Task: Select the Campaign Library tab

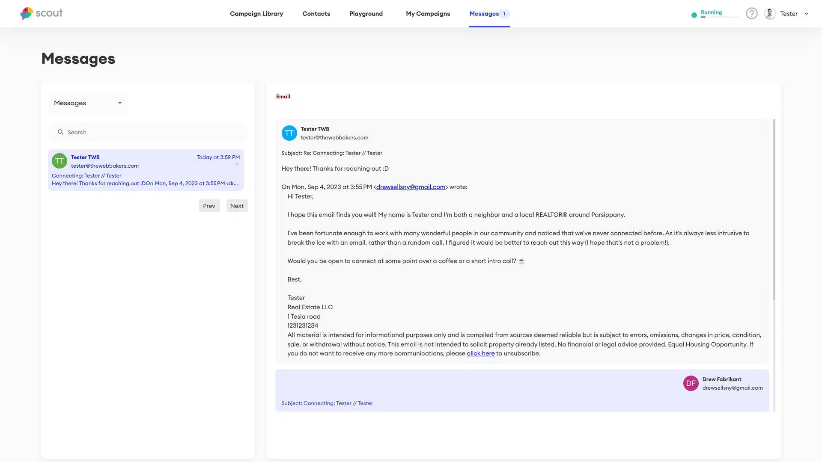Action: pos(257,14)
